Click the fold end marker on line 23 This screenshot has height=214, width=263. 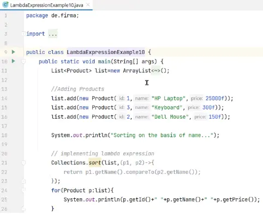[23, 181]
